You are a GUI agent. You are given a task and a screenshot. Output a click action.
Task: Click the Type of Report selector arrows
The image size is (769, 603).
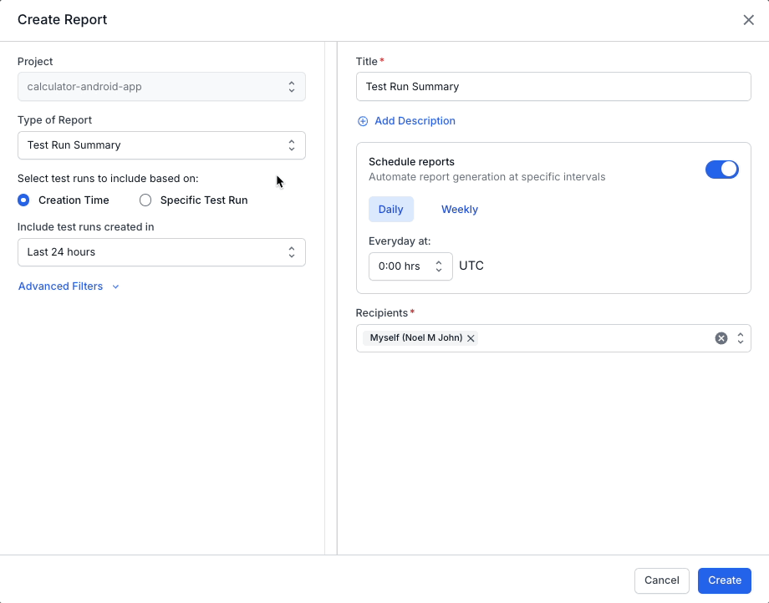point(291,145)
